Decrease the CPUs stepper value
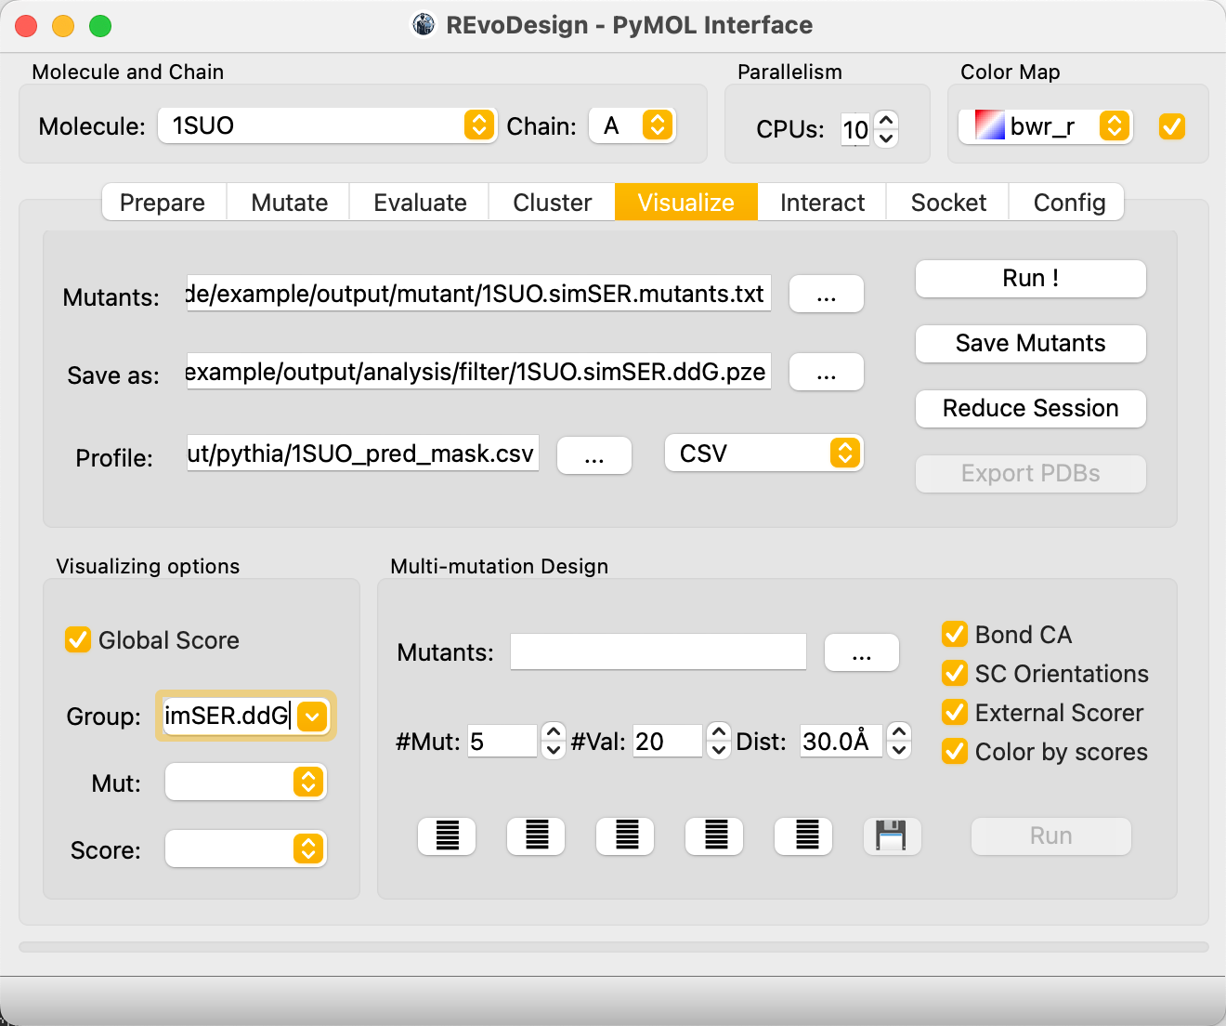 [x=886, y=138]
